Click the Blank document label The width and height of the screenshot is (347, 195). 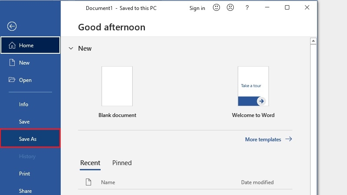click(117, 115)
